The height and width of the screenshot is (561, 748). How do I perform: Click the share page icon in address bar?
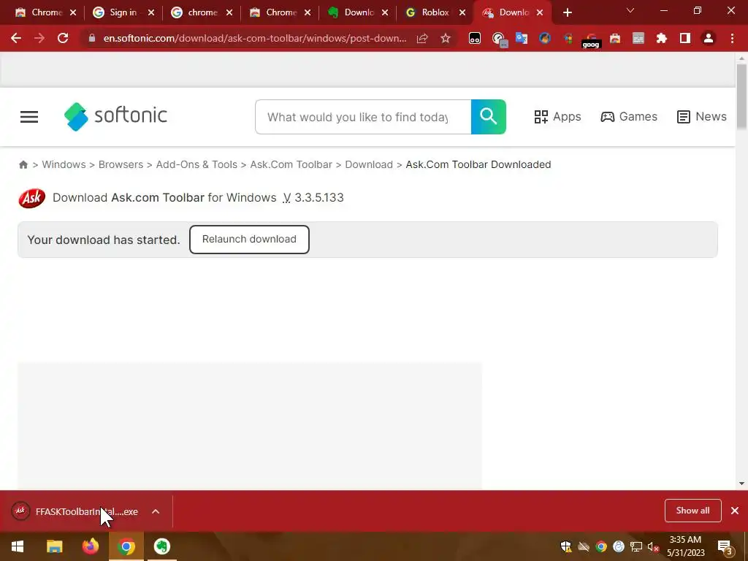pyautogui.click(x=422, y=38)
